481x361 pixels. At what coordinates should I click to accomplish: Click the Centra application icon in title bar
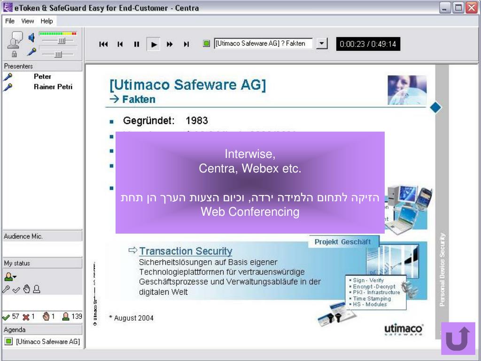tap(8, 8)
